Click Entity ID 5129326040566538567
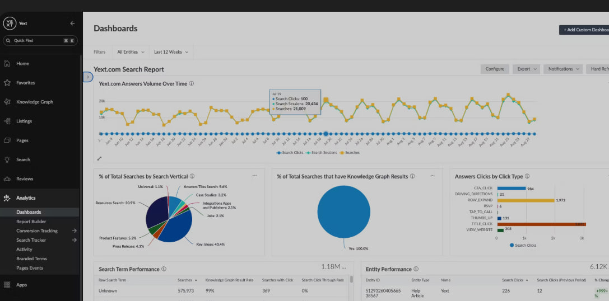Screen dimensions: 609x301 [x=383, y=293]
